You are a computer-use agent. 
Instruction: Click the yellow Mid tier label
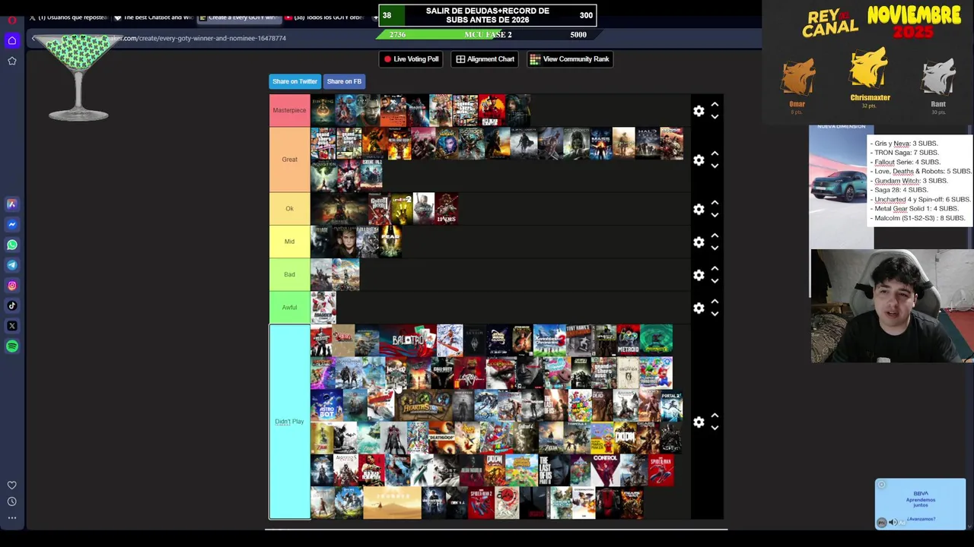289,242
